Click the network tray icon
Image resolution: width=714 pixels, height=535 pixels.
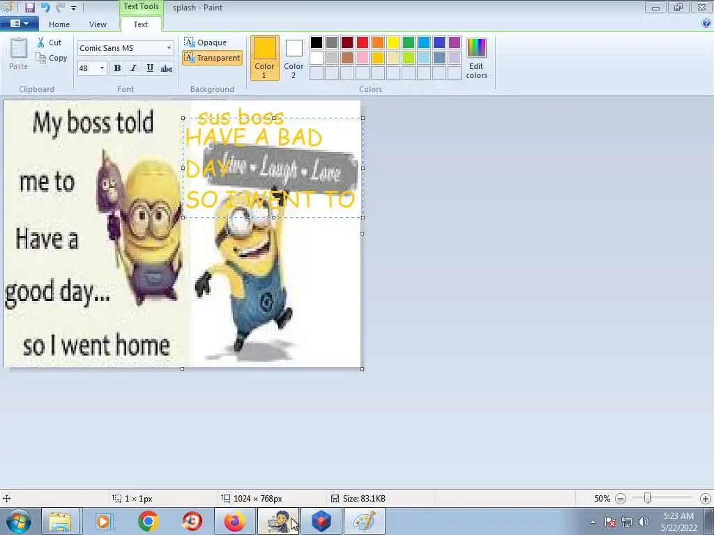(x=627, y=522)
